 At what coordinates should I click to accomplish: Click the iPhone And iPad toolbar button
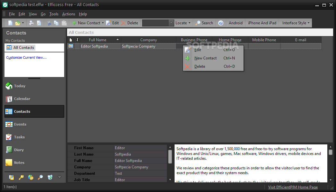tap(262, 23)
